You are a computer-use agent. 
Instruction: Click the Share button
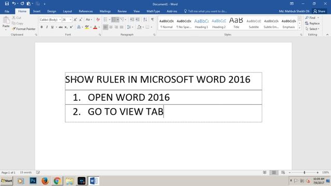coord(320,11)
